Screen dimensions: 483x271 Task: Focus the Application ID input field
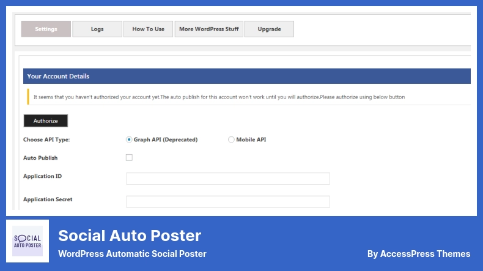click(x=228, y=179)
